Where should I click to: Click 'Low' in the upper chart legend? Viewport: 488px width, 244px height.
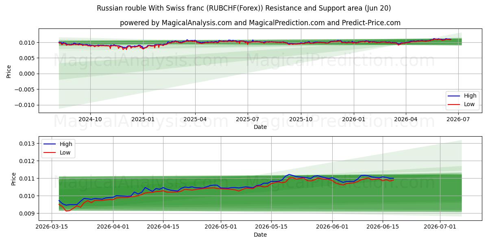(469, 104)
